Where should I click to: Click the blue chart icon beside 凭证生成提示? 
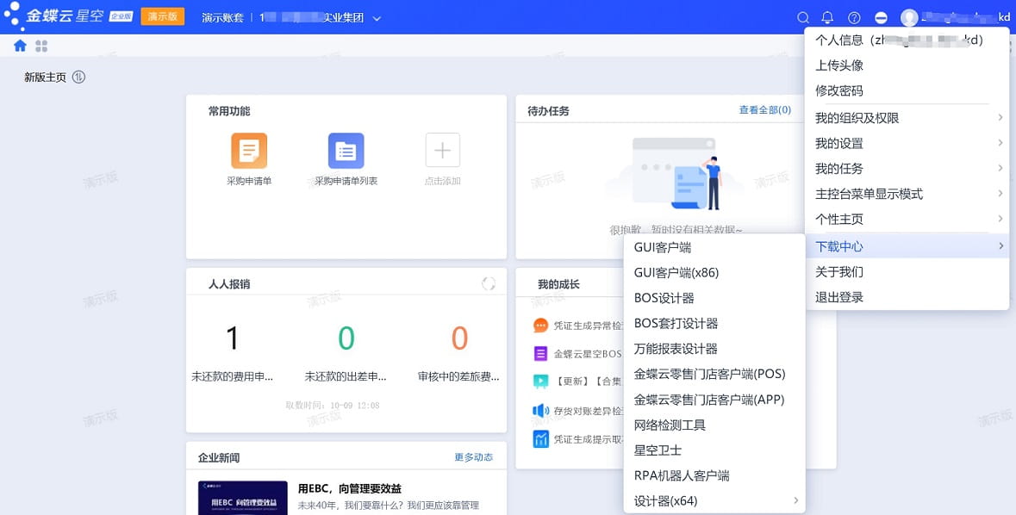[x=540, y=438]
